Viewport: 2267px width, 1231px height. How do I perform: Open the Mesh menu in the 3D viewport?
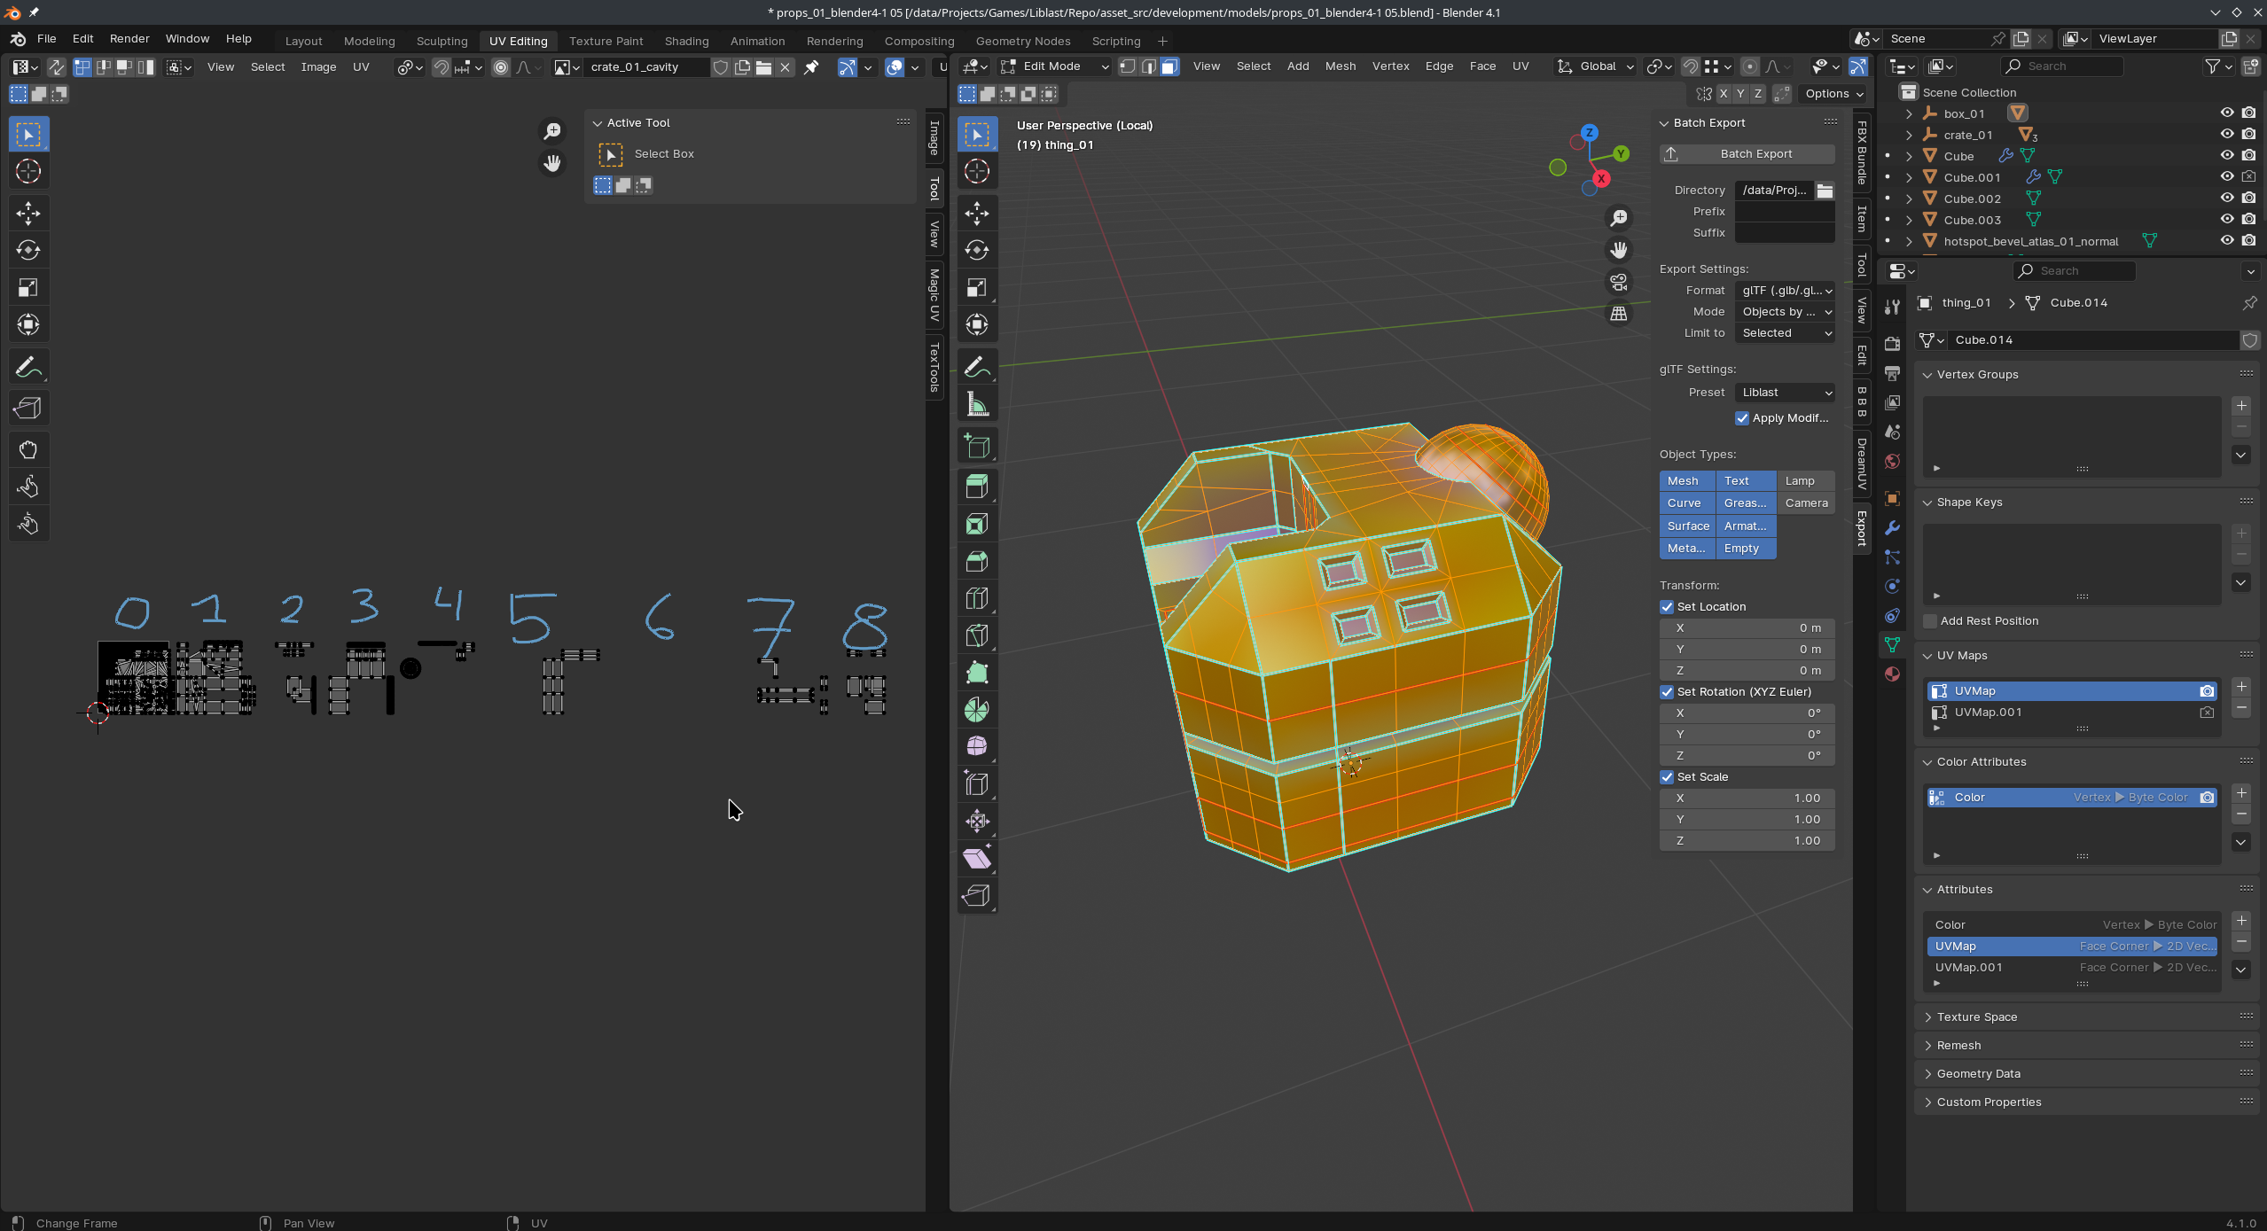[x=1340, y=66]
